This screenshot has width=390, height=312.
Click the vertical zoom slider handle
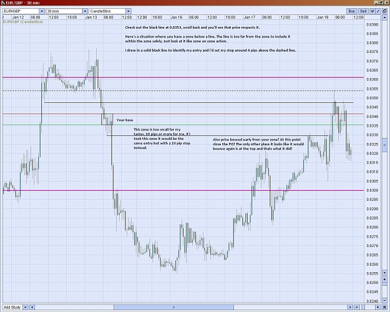384,284
